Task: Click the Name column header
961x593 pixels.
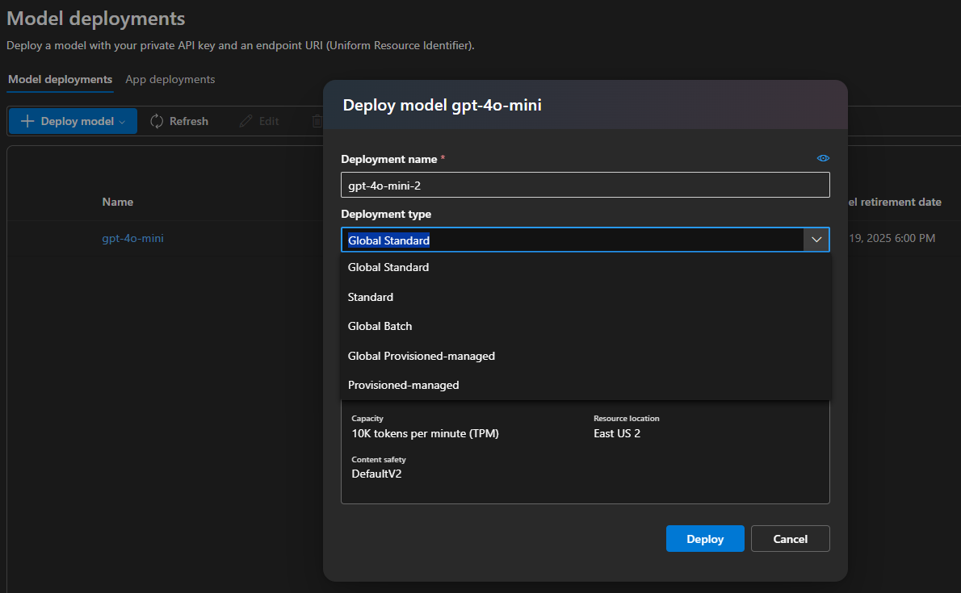Action: click(118, 203)
